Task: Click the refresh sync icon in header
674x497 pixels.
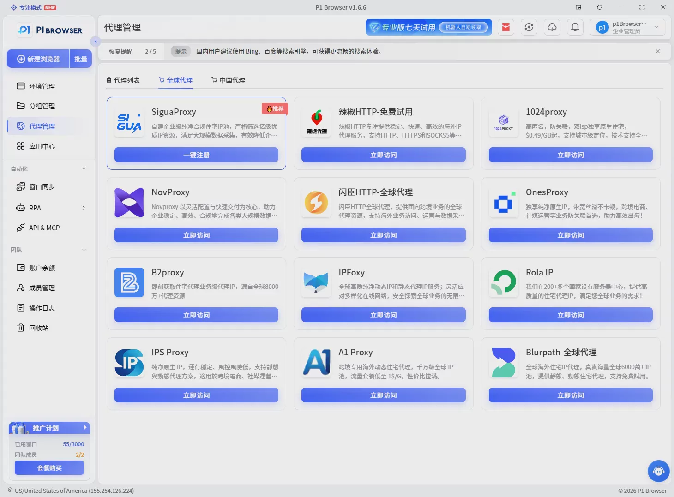Action: 529,27
